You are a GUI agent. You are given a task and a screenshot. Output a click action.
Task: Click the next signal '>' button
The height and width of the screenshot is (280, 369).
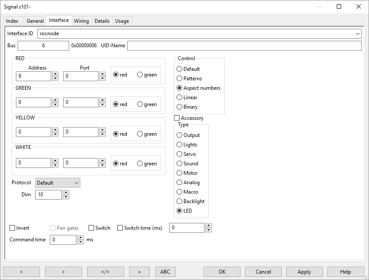point(63,271)
